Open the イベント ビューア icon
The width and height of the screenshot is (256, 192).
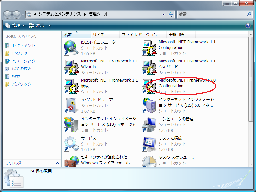[70, 106]
